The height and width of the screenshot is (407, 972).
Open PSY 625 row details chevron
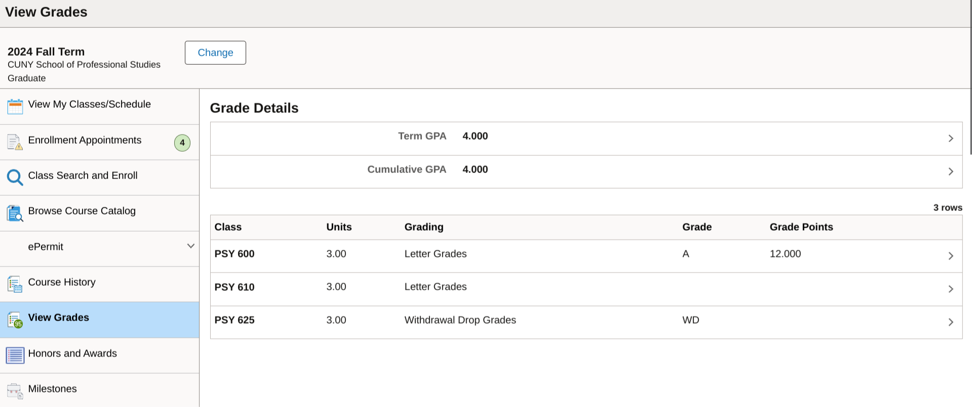click(951, 322)
